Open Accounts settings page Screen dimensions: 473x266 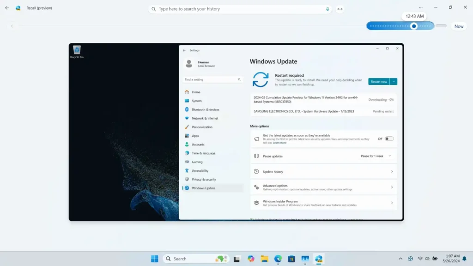212,145
